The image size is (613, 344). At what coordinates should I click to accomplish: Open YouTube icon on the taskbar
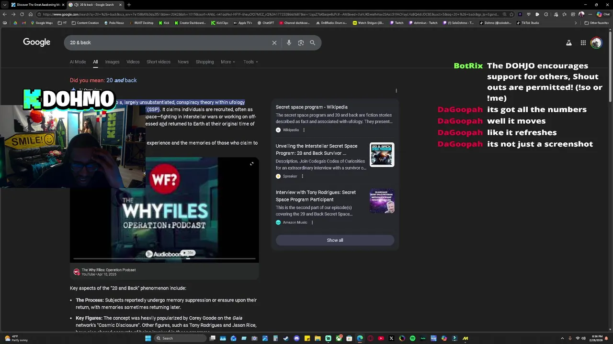381,338
